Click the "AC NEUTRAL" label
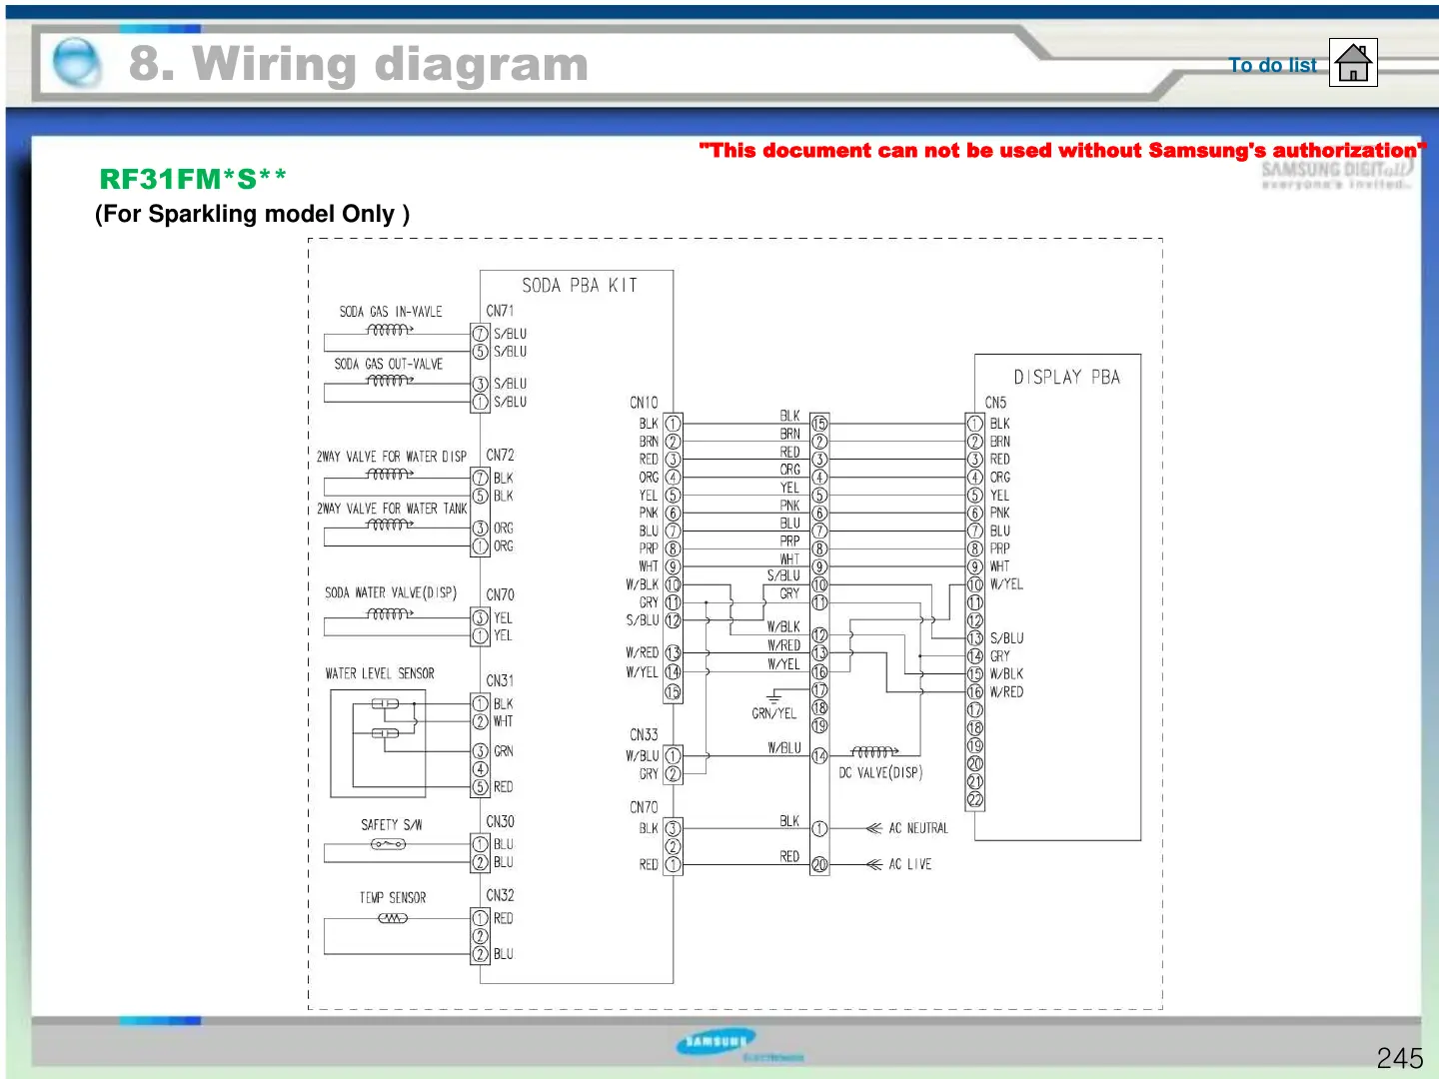Viewport: 1439px width, 1079px height. [x=918, y=828]
